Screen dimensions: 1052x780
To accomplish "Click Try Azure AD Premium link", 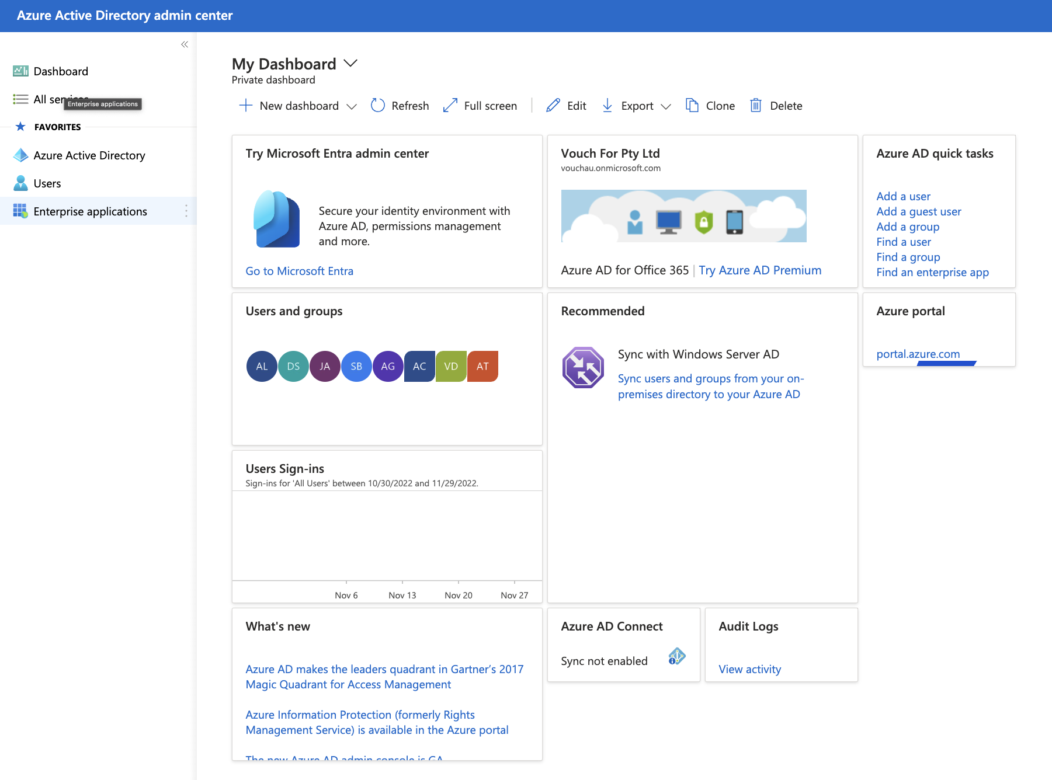I will click(x=760, y=270).
